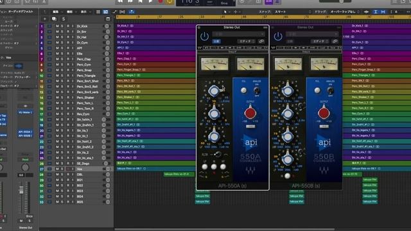Screen dimensions: 411x231
Task: Enable input monitoring on the Dr_Cym track
Action: [73, 43]
